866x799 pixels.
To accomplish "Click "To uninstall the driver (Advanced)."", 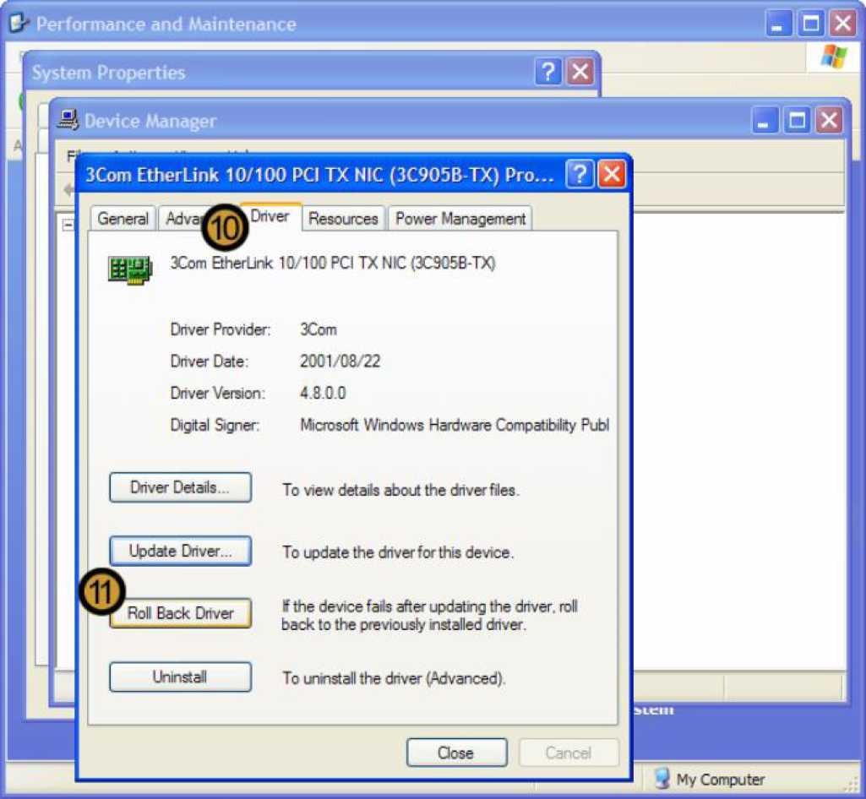I will 394,678.
